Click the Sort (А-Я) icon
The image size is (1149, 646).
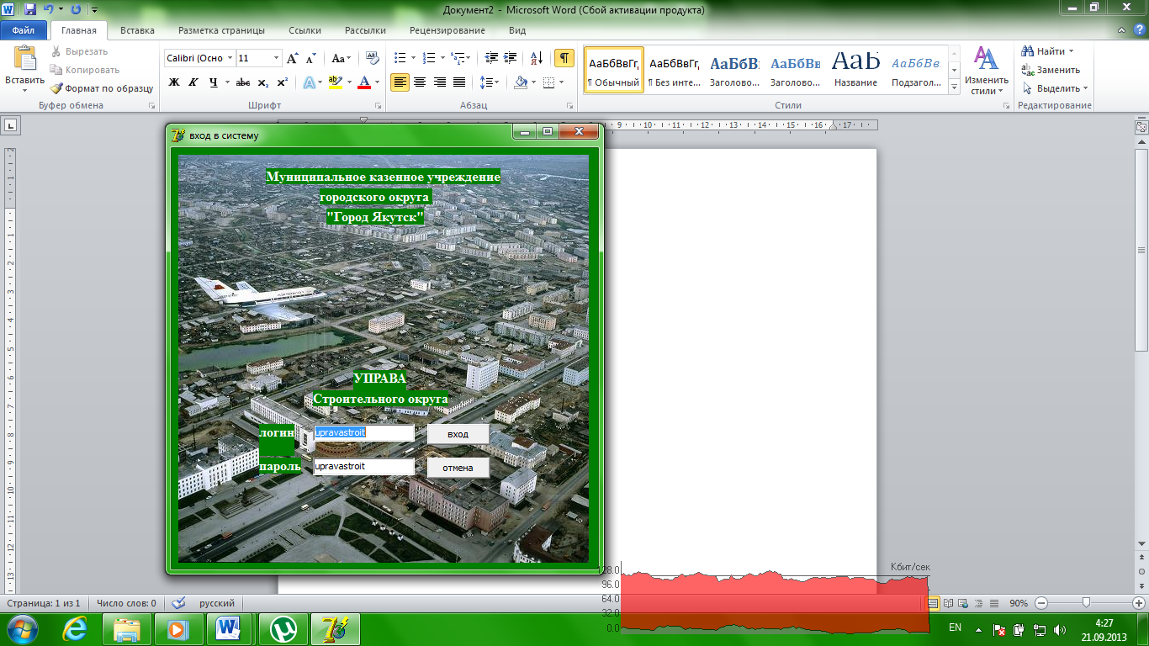(537, 58)
